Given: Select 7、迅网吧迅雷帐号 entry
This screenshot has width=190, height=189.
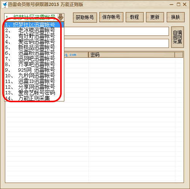Looking at the screenshot, I should pos(34,58).
